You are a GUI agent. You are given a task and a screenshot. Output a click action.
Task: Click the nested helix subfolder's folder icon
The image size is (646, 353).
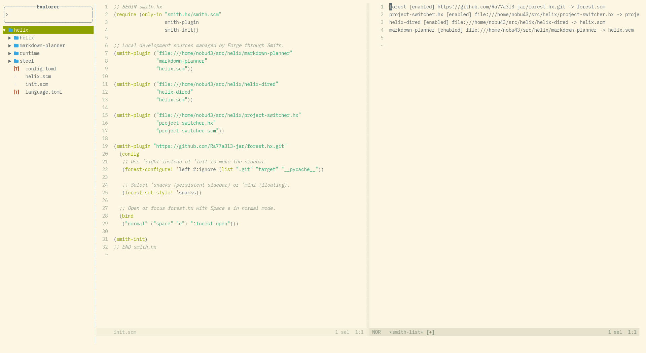(16, 38)
